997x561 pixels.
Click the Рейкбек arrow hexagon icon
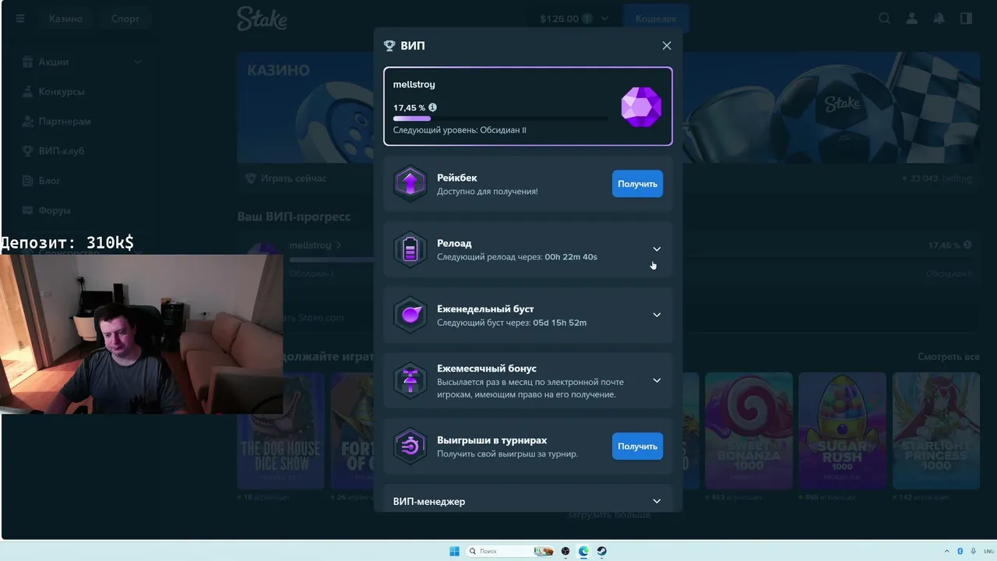[x=410, y=184]
